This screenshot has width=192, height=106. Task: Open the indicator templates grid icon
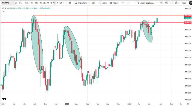tap(94, 3)
